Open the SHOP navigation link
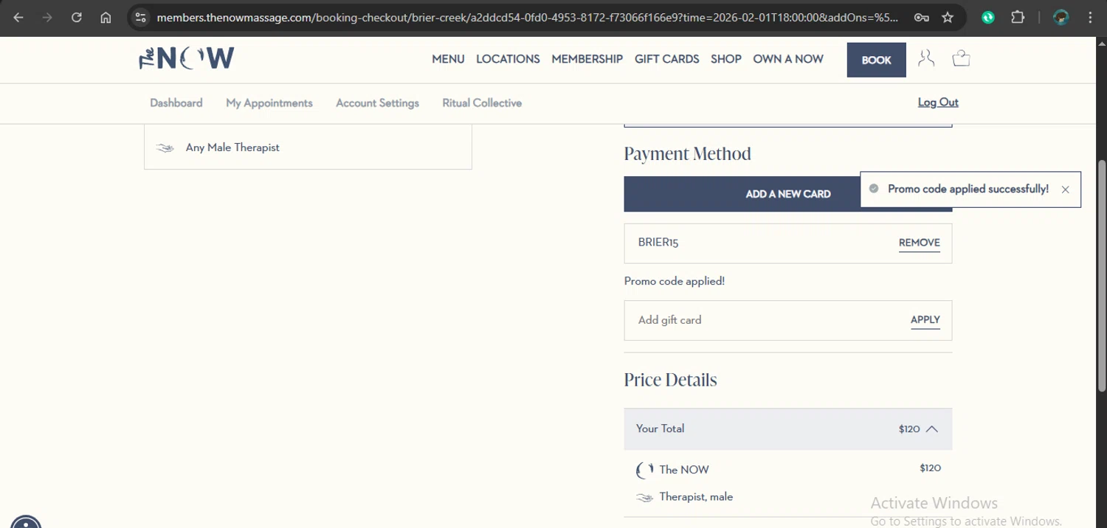 [x=726, y=59]
